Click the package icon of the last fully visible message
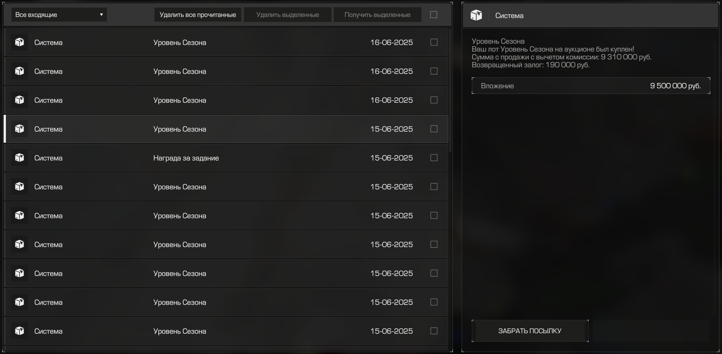 click(x=19, y=331)
